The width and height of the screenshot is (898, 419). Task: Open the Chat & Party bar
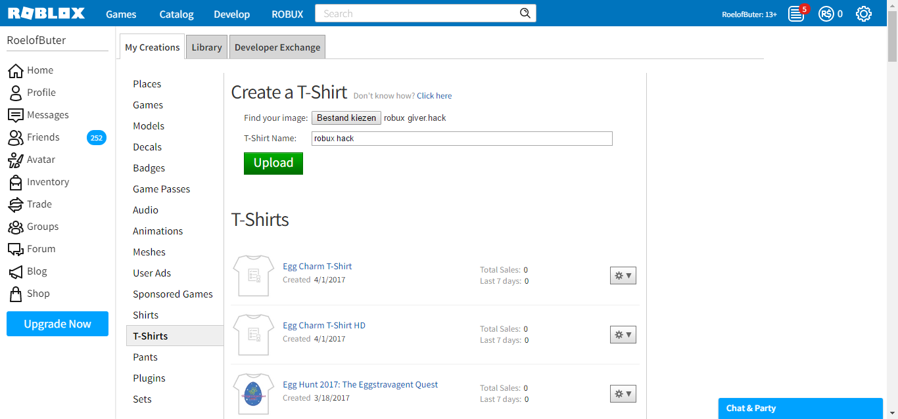[x=800, y=408]
